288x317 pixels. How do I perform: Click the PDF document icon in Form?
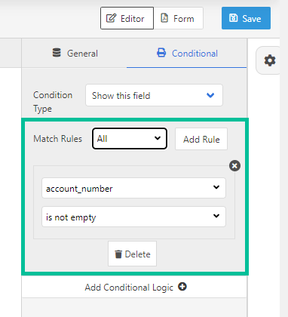[164, 18]
